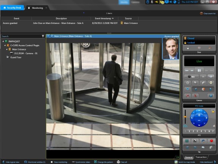Click the PTZ speed slider handle

tap(185, 117)
